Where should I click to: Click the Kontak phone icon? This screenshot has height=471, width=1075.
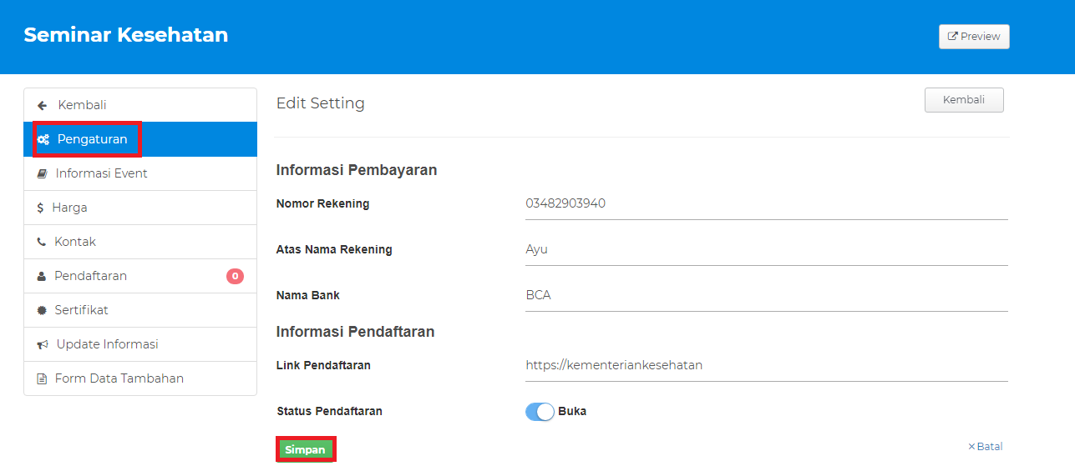pos(42,243)
